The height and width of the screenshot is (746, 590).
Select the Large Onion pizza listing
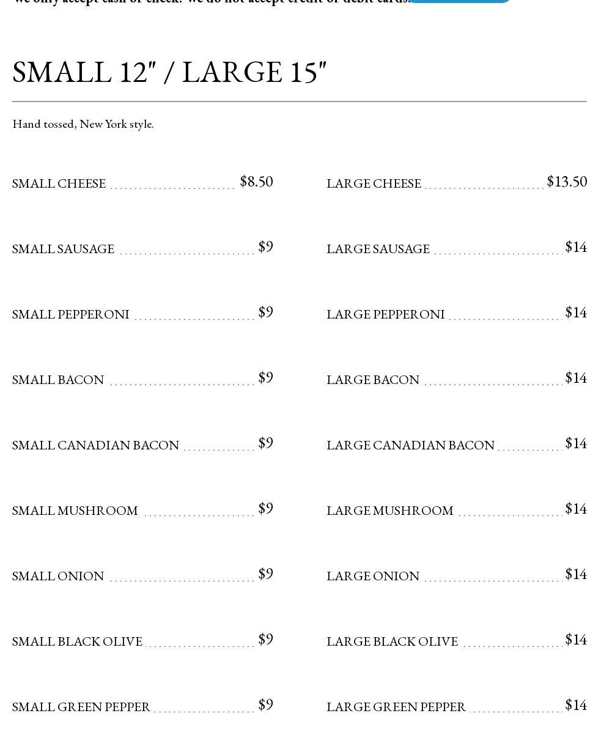(x=373, y=576)
